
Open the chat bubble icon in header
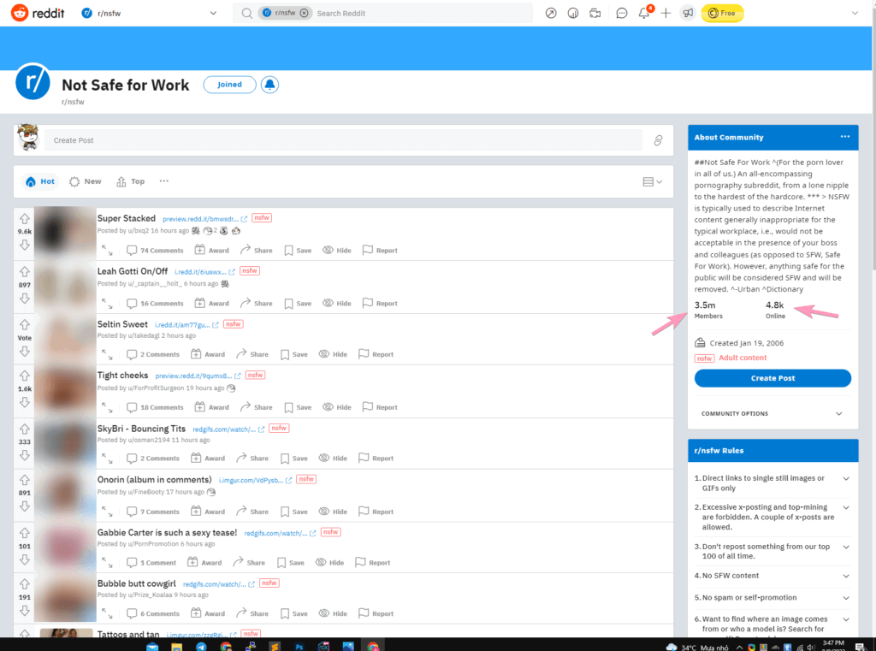pyautogui.click(x=621, y=13)
